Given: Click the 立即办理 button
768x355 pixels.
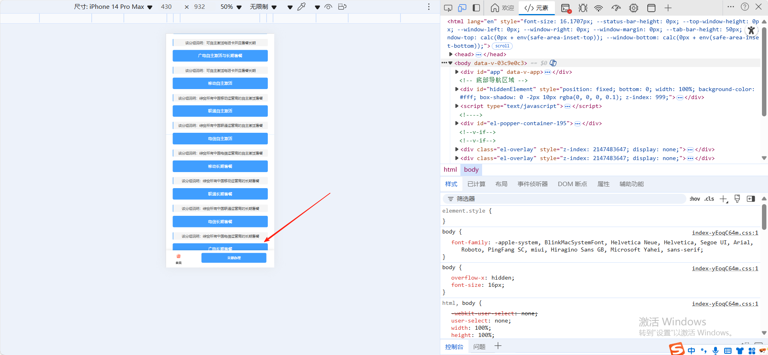Looking at the screenshot, I should coord(234,258).
